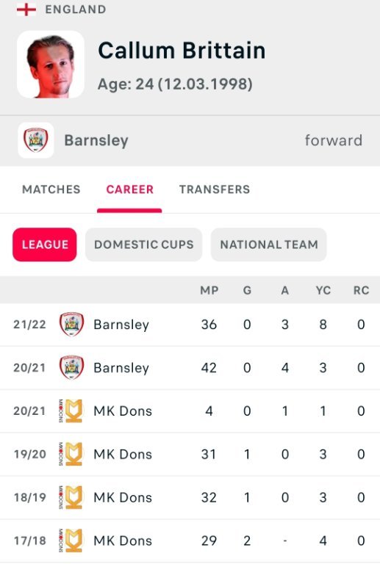Image resolution: width=380 pixels, height=564 pixels.
Task: Switch to the Domestic Cups filter
Action: (x=143, y=245)
